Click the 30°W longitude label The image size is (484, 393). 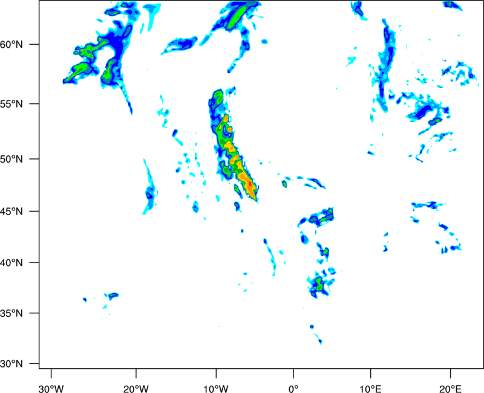click(x=51, y=389)
